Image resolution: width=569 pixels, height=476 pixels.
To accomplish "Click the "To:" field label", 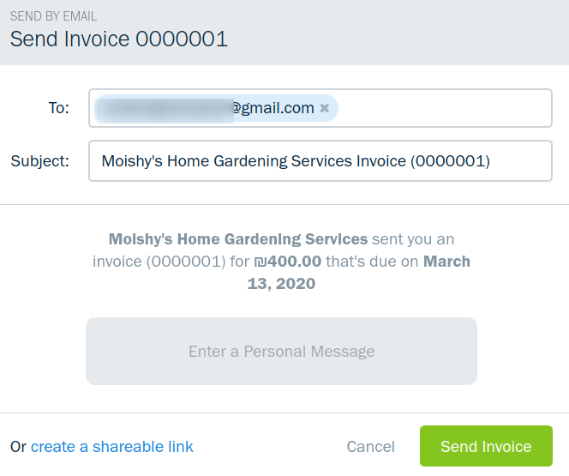I will point(59,108).
